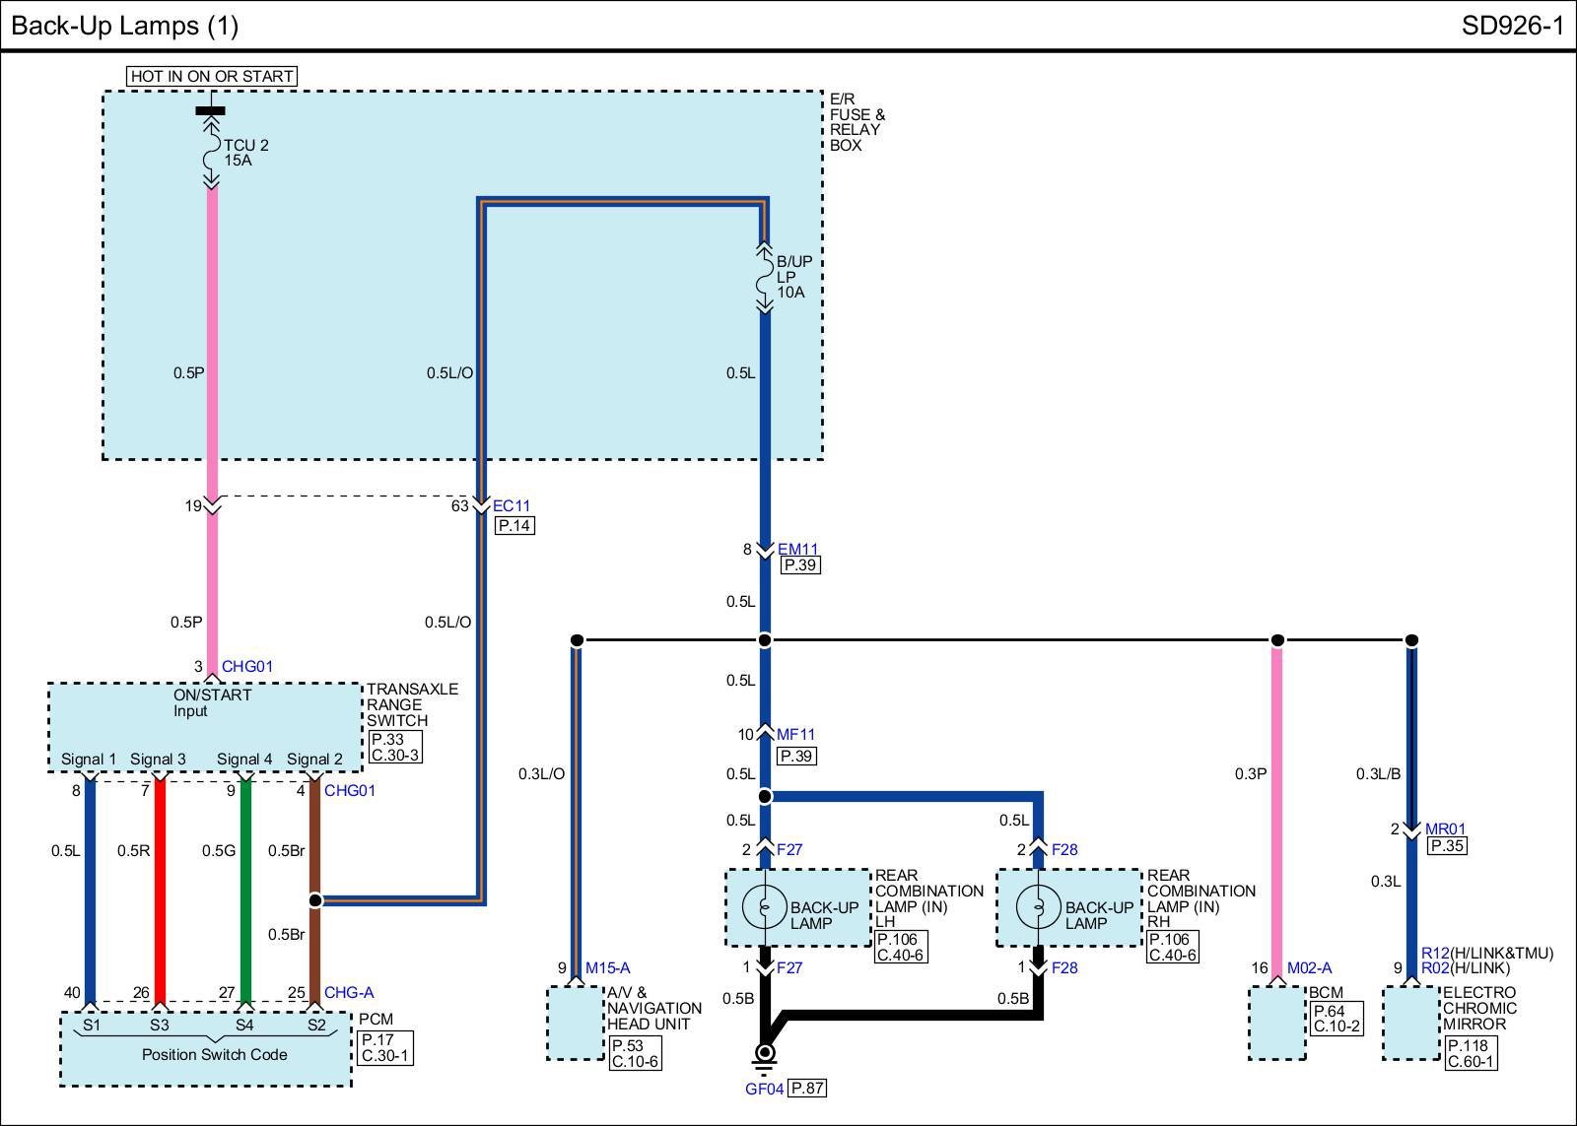The height and width of the screenshot is (1126, 1577).
Task: Open the EM11 connector label
Action: pos(797,549)
